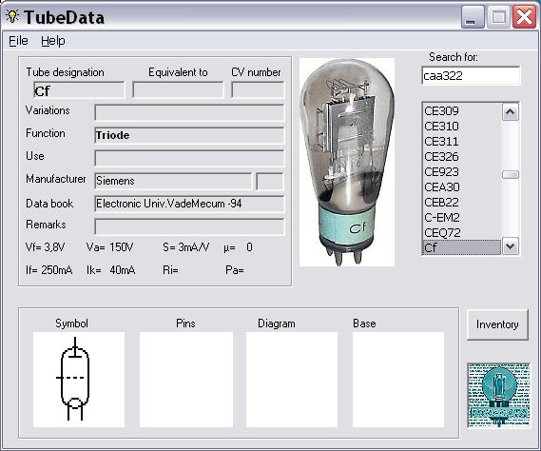Click the TubeData lightbulb title icon
This screenshot has width=541, height=451.
[12, 16]
